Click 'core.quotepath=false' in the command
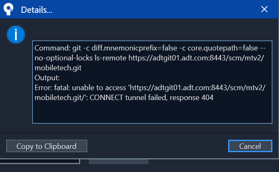This screenshot has height=172, width=279. point(223,48)
